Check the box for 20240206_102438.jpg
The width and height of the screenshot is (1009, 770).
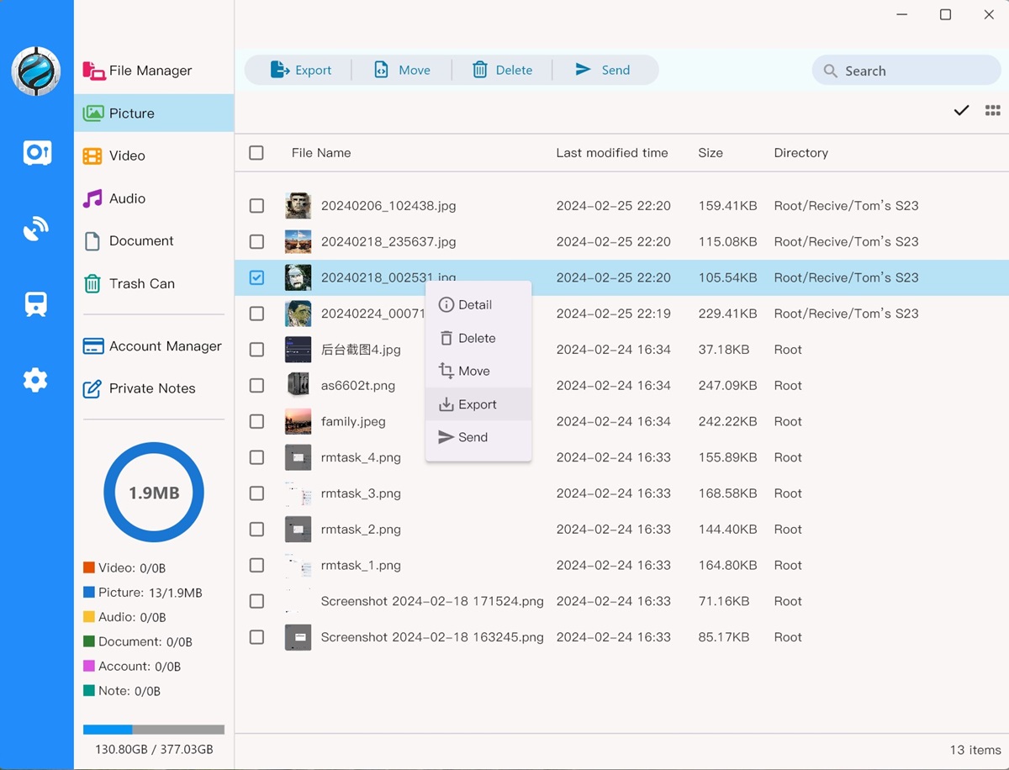[256, 206]
